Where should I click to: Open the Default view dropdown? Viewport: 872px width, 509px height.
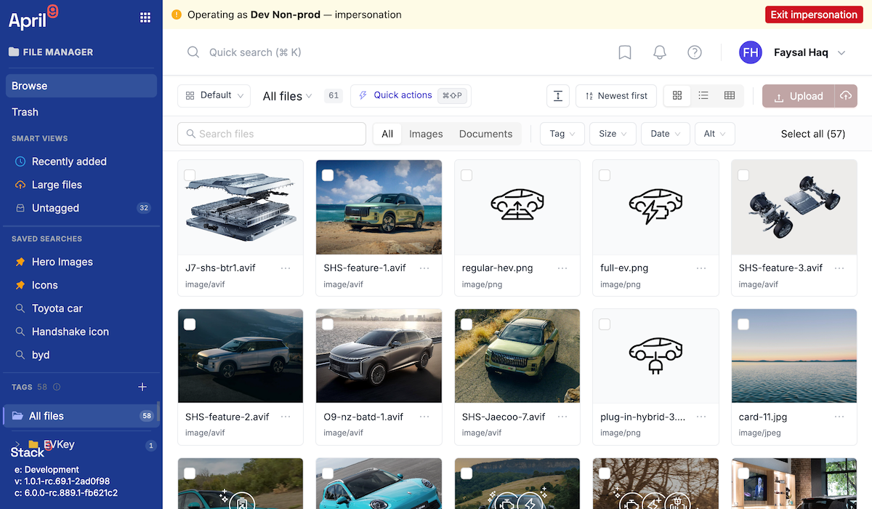pos(214,96)
